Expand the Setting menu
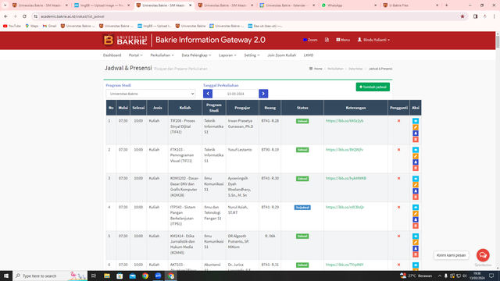The height and width of the screenshot is (281, 500). (252, 55)
